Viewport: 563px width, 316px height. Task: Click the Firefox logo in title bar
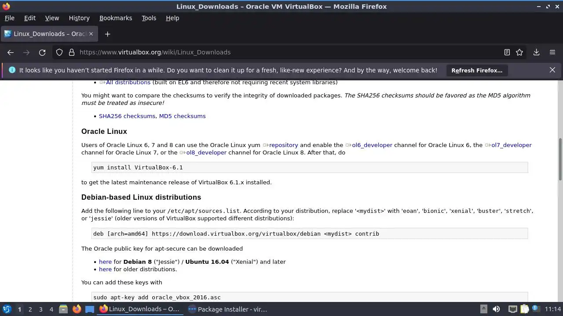(x=6, y=6)
